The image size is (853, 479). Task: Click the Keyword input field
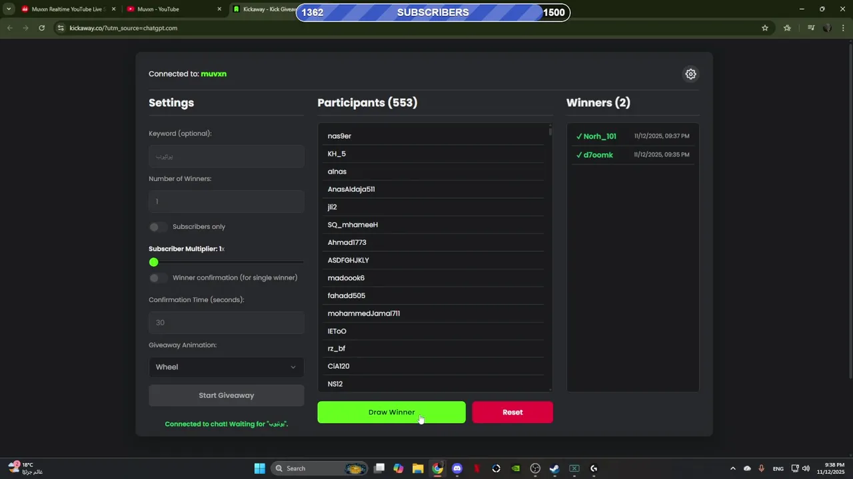point(227,156)
